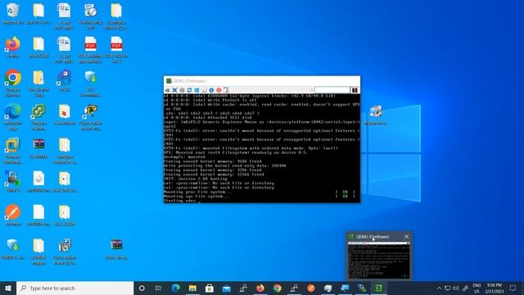This screenshot has width=524, height=295.
Task: Click the Windows logo icon in QEMU toolbar
Action: [x=196, y=90]
